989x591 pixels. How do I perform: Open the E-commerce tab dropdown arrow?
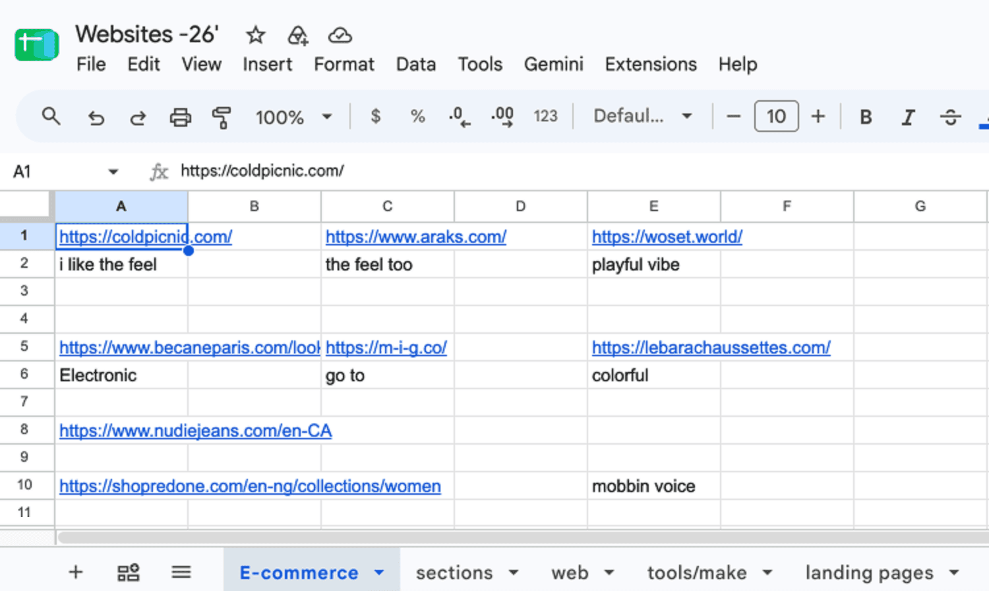pos(379,573)
